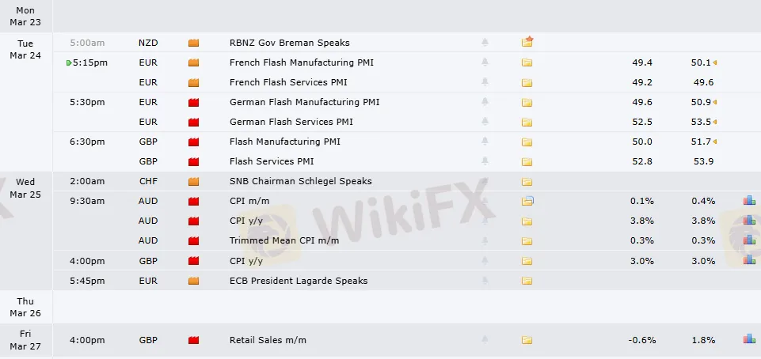Click red impact icon for German Flash Manufacturing PMI
This screenshot has width=761, height=359.
193,102
